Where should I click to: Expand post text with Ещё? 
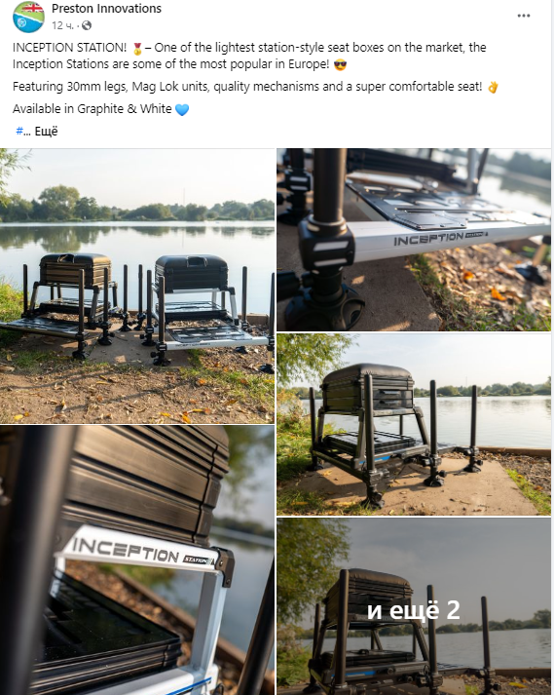[x=46, y=132]
